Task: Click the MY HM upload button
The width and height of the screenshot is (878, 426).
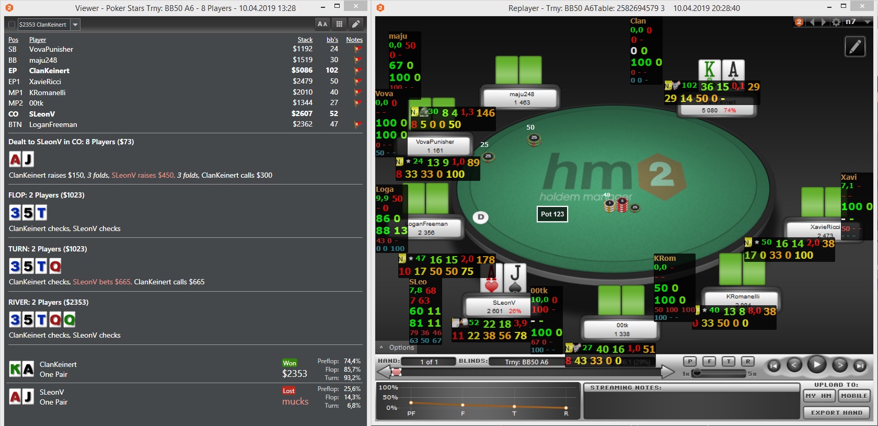Action: click(x=819, y=396)
